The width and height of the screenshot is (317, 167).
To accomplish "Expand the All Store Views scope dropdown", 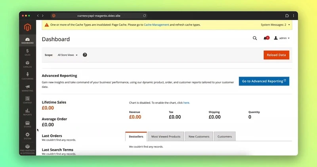I will pos(68,55).
